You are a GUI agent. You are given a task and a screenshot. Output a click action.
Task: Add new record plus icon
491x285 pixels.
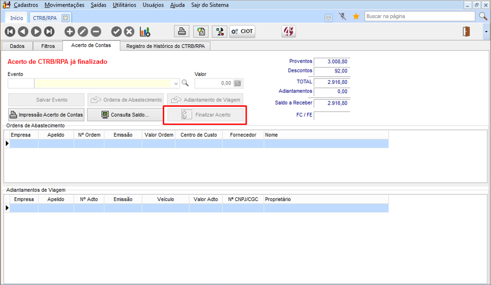69,31
